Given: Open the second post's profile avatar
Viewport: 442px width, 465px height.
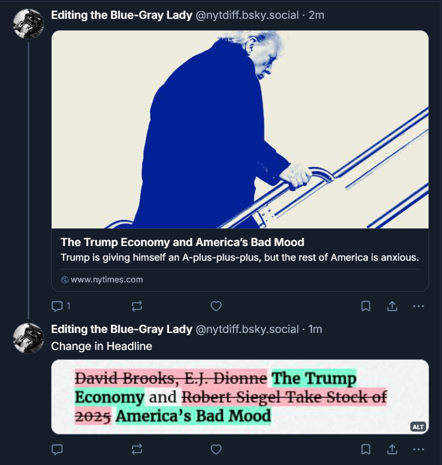Looking at the screenshot, I should pyautogui.click(x=28, y=338).
